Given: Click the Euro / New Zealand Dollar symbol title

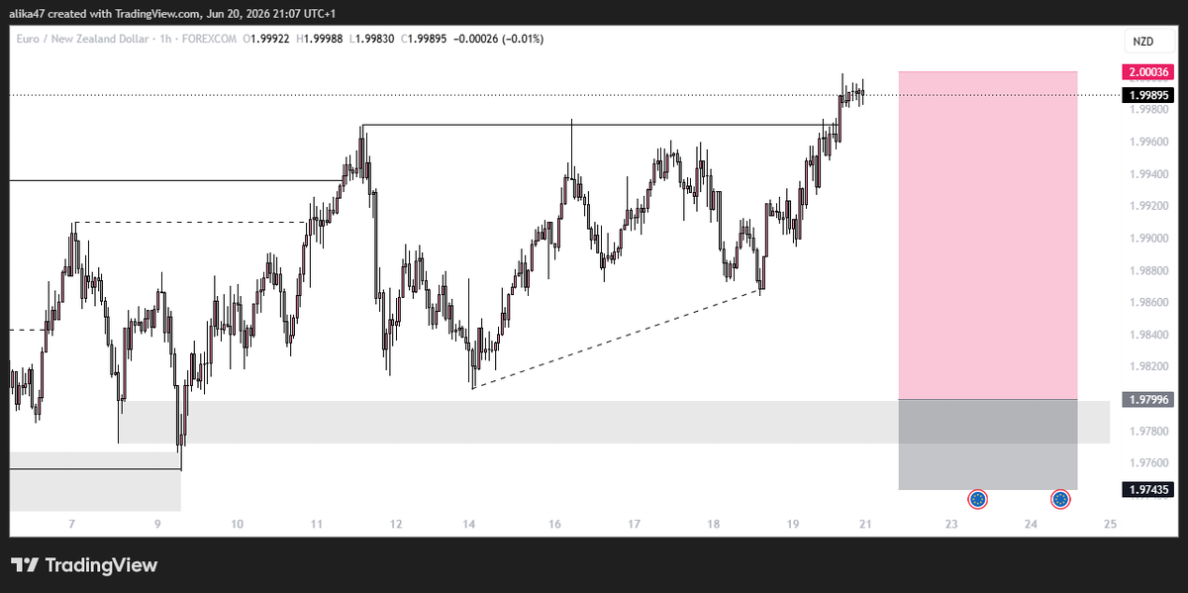Looking at the screenshot, I should [x=82, y=39].
